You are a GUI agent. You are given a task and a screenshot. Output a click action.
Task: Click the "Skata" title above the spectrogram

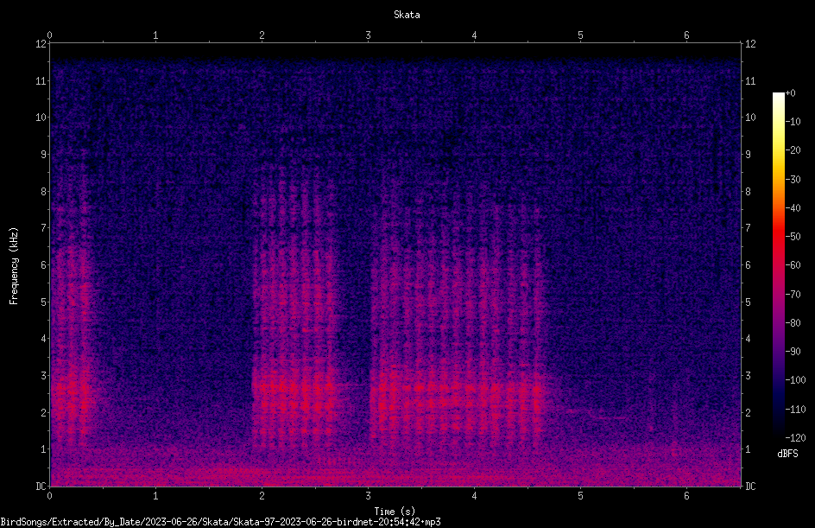tap(407, 15)
